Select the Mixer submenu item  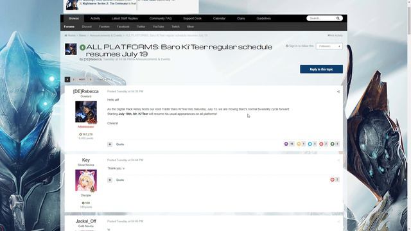click(x=190, y=27)
